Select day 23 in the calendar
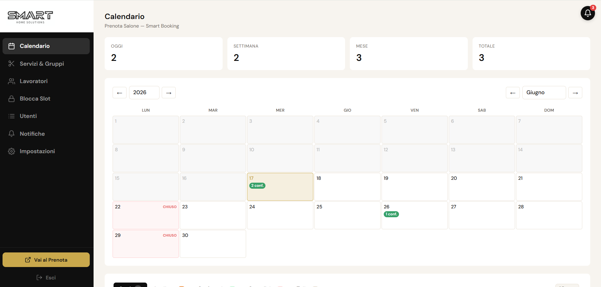601x287 pixels. click(x=213, y=215)
